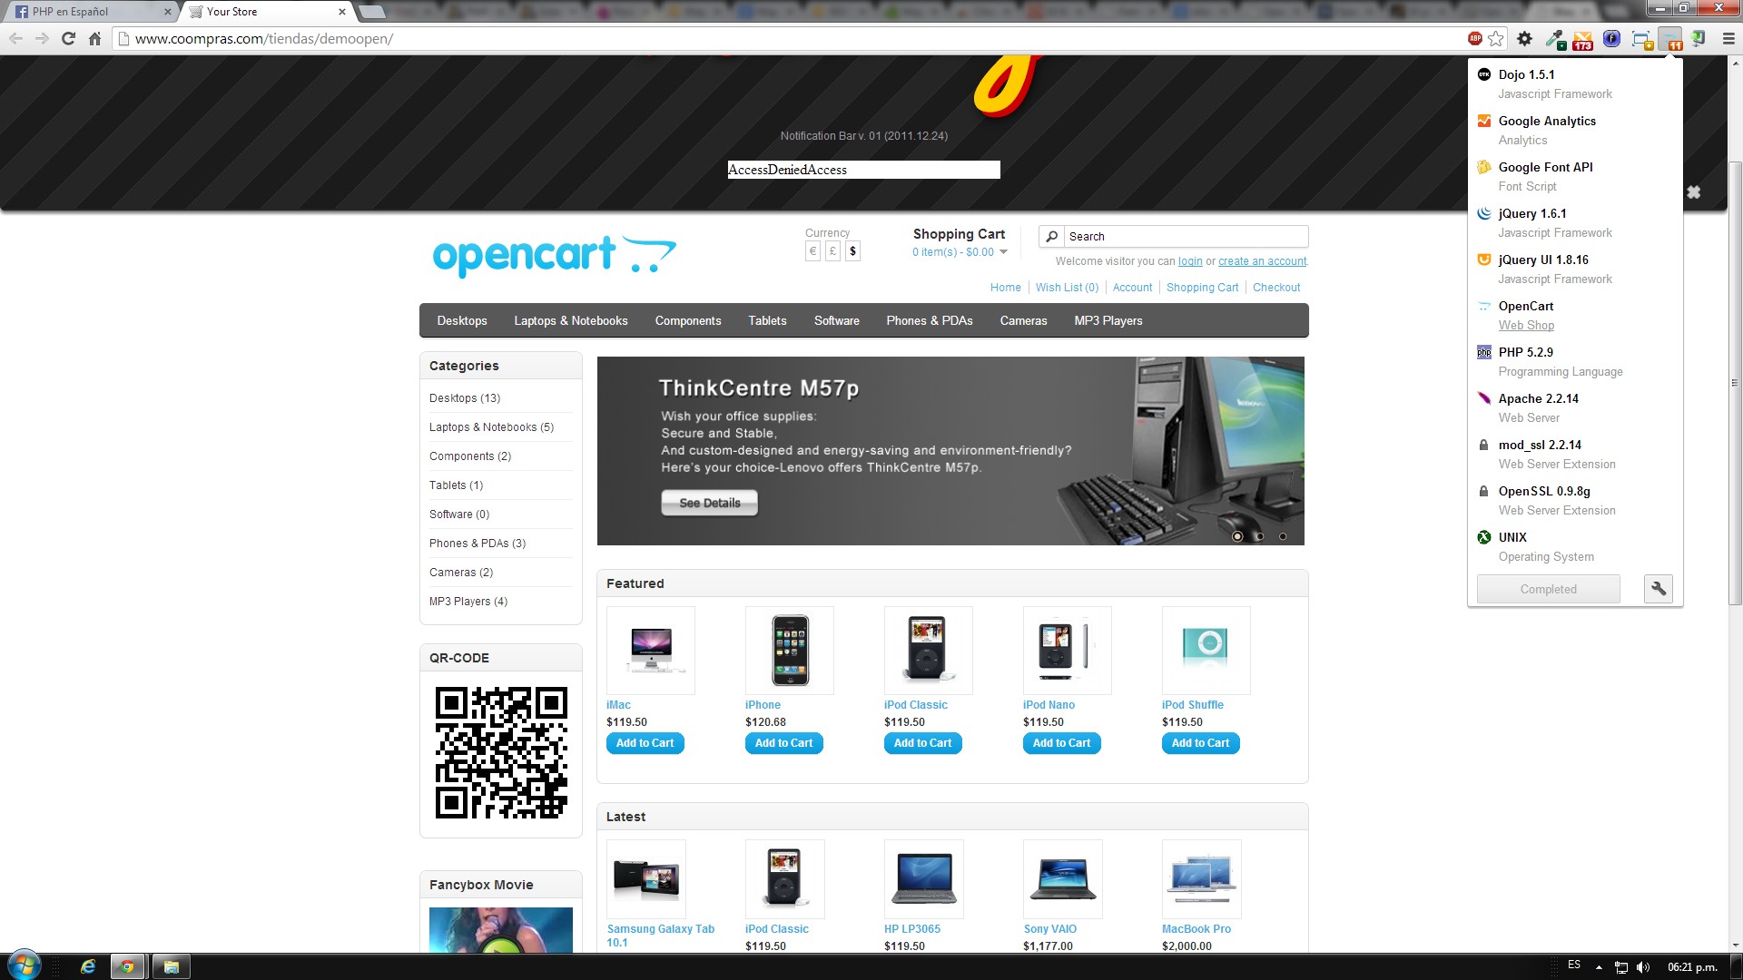Open the eyedropper color picker extension
Screen dimensions: 1743x980
1555,38
